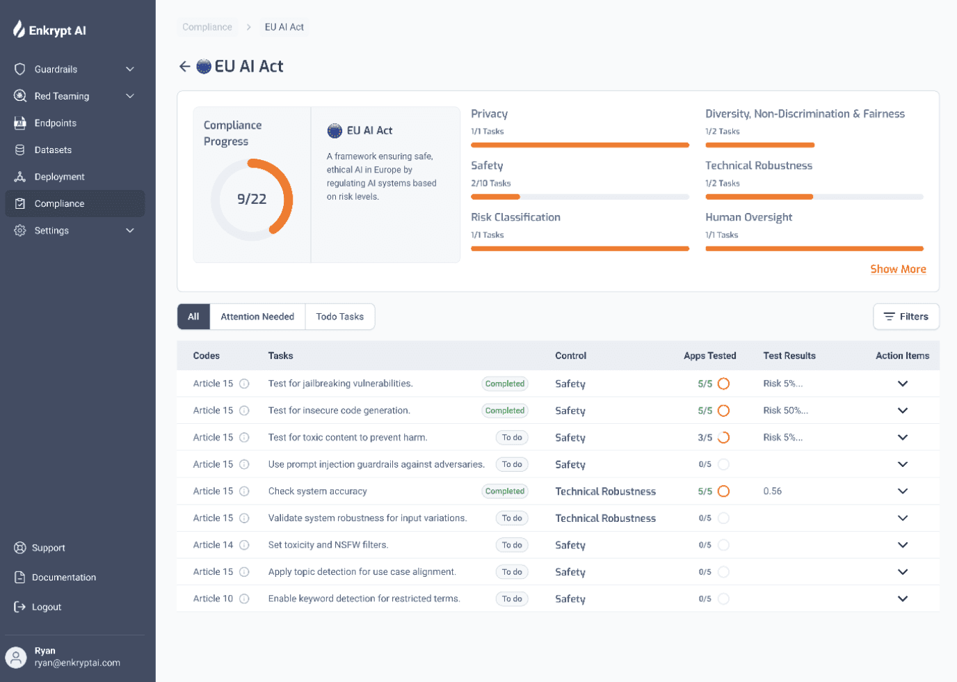Image resolution: width=957 pixels, height=682 pixels.
Task: Open the Filters button
Action: point(906,317)
